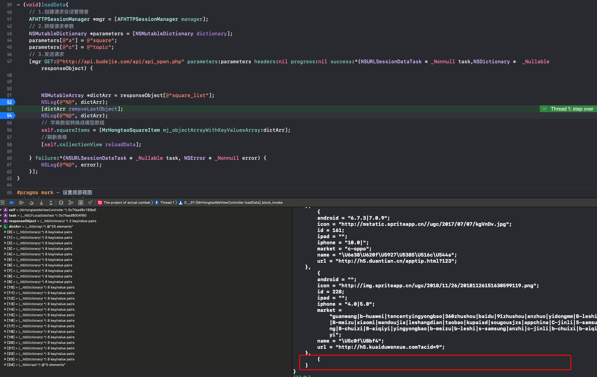Click the AFHTTPSessionManager type on line 41
The image size is (597, 377).
tap(59, 19)
